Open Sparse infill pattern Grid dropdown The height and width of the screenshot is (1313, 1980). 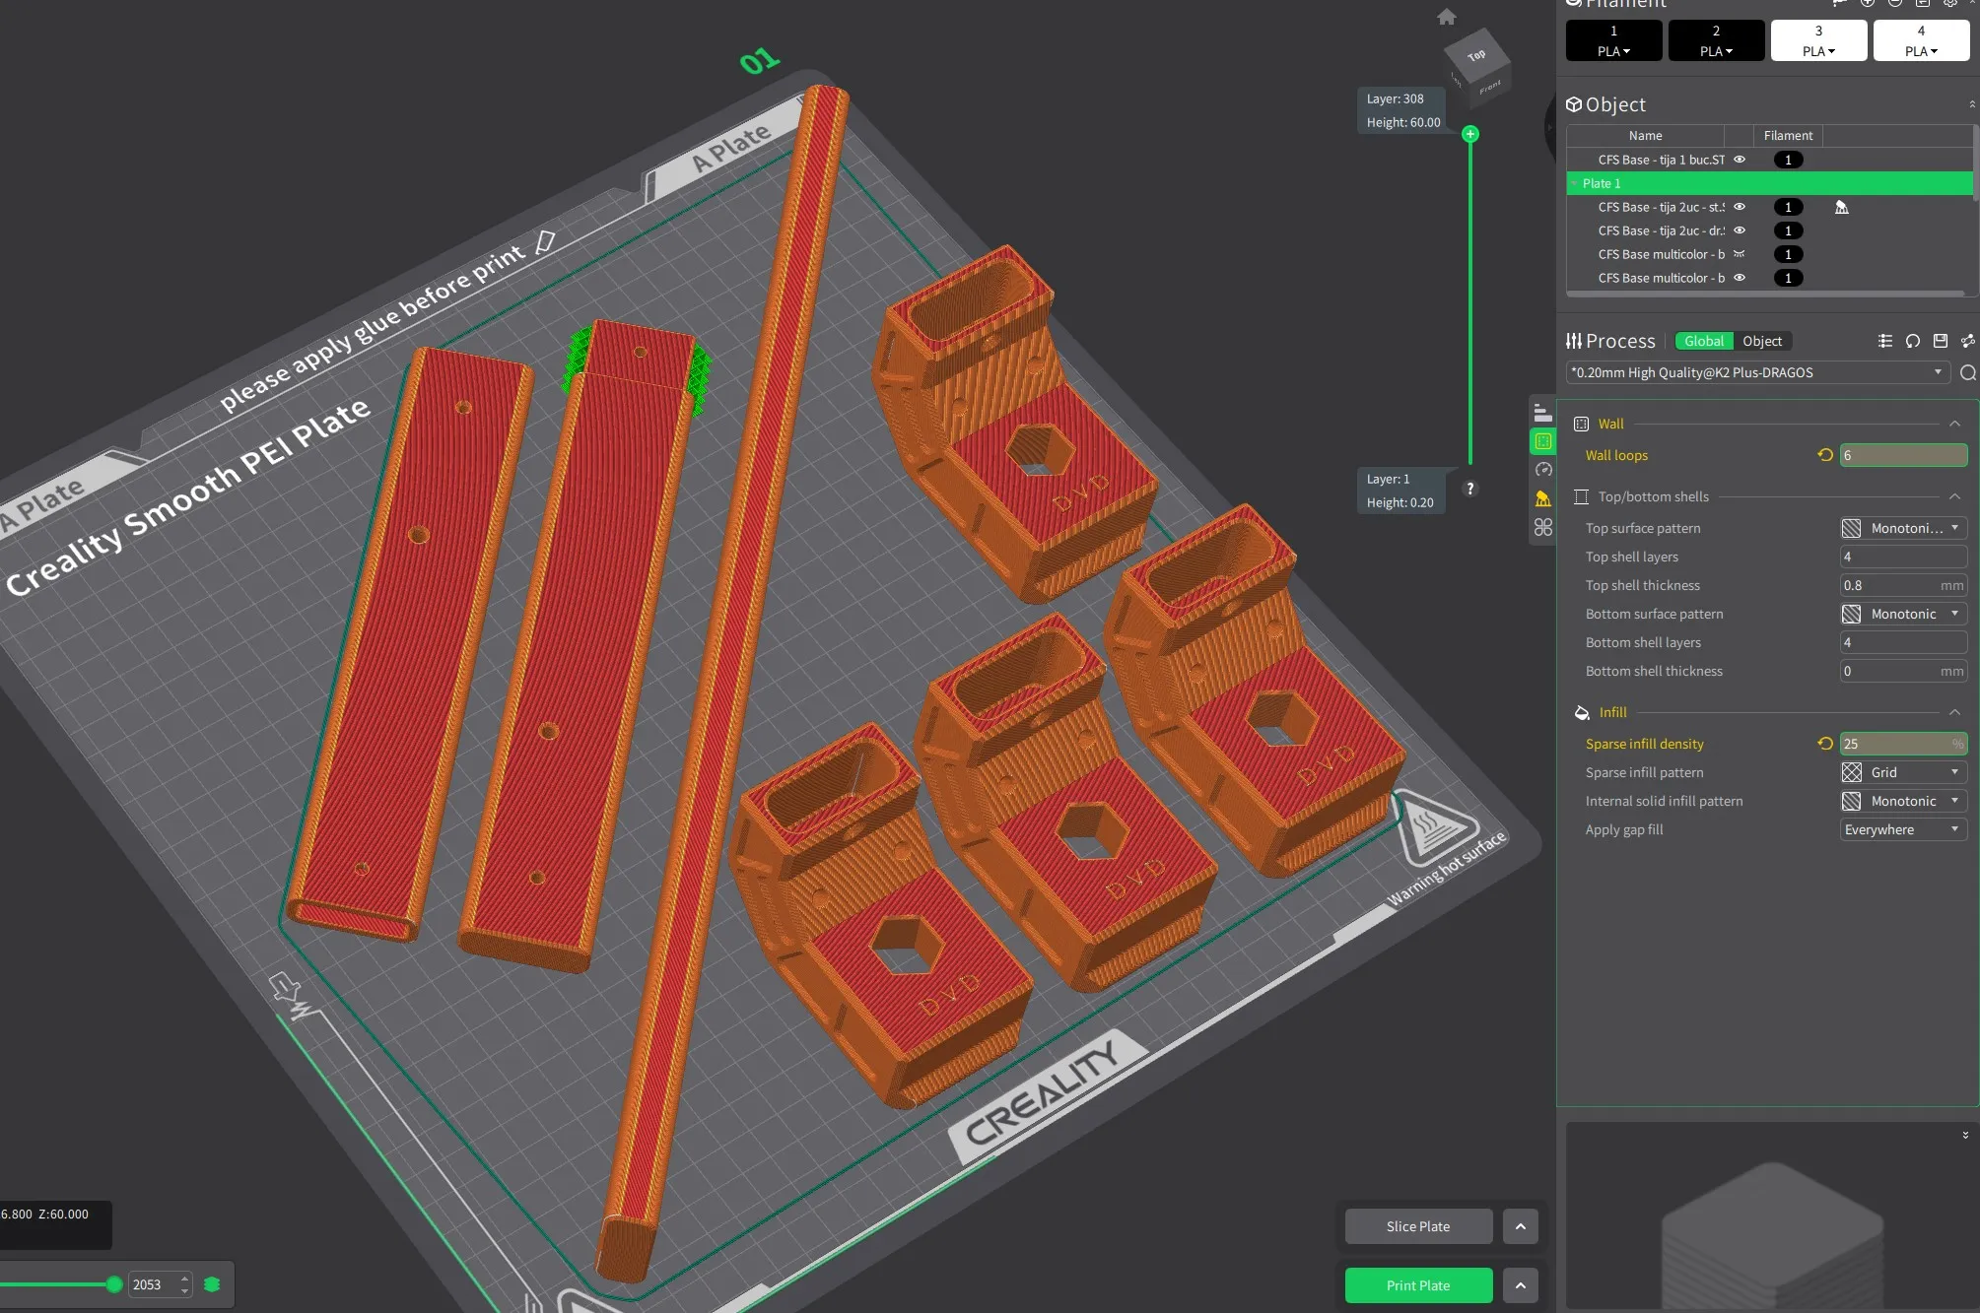tap(1903, 772)
